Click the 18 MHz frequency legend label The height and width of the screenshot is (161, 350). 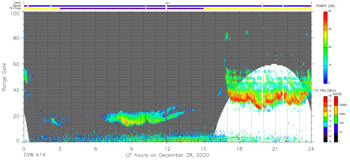[329, 96]
